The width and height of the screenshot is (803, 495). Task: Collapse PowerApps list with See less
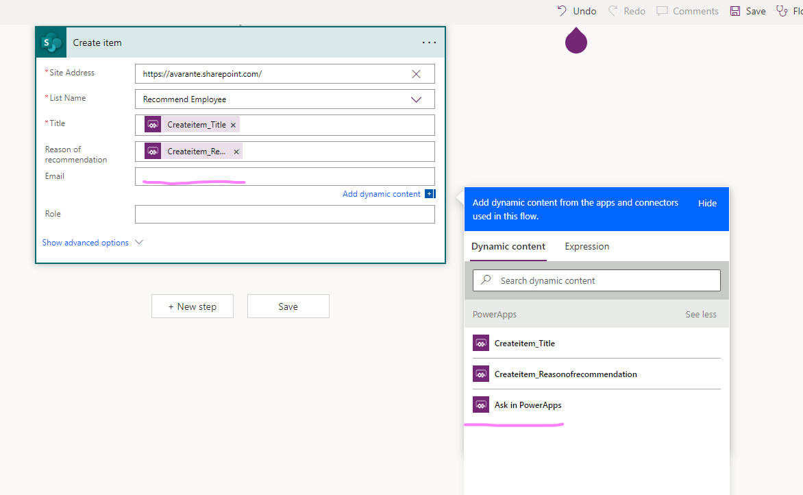tap(701, 315)
